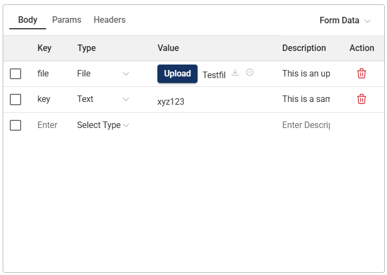387x275 pixels.
Task: Open the Form Data body type dropdown
Action: (345, 21)
